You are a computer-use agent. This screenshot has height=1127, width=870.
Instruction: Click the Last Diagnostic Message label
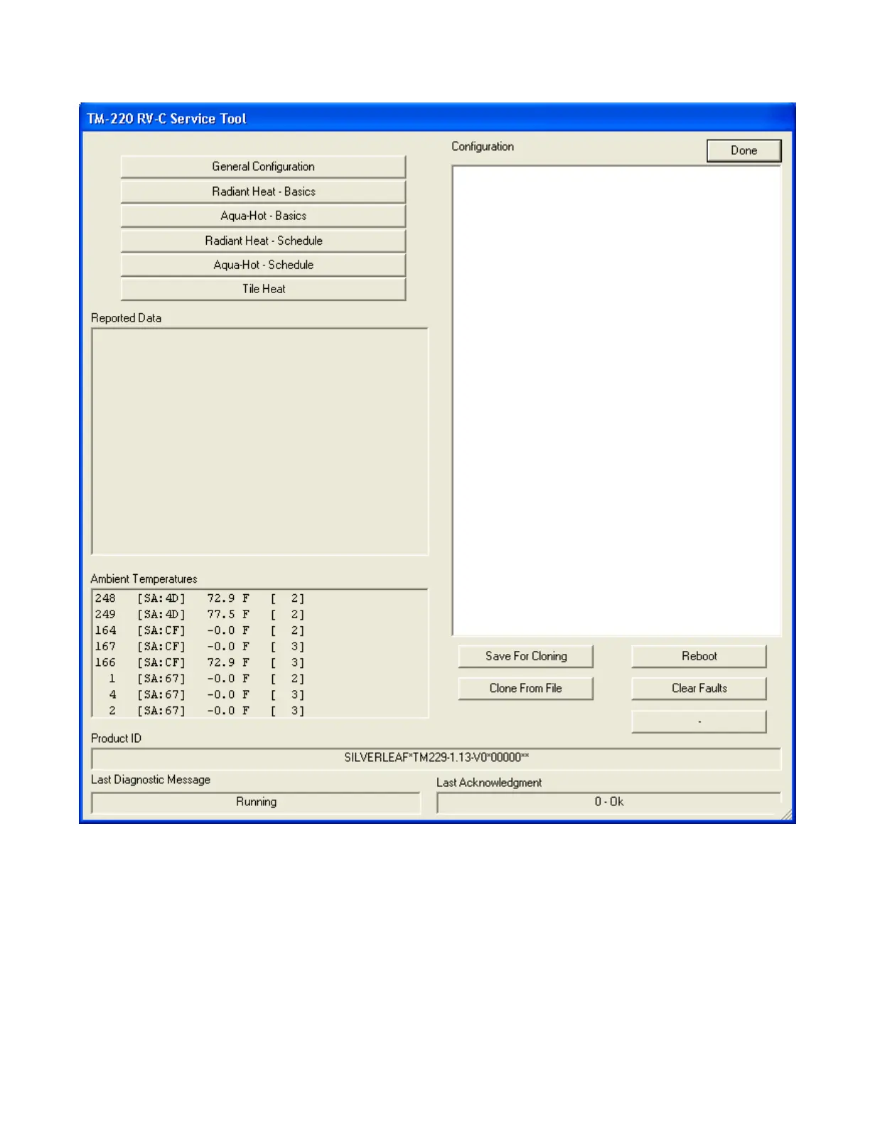pos(151,780)
